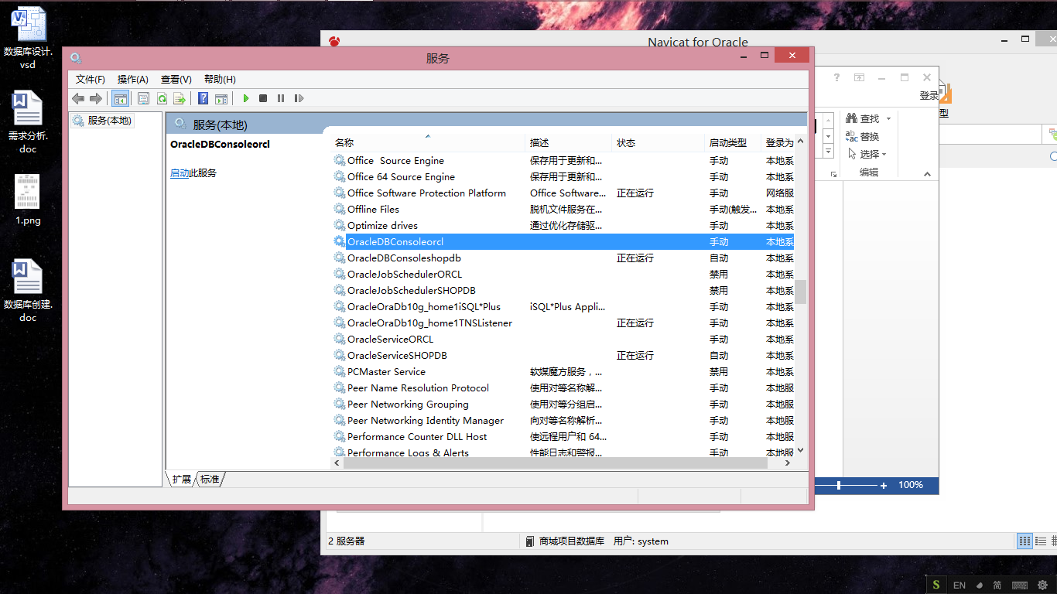Select the OracleDBConsoleorcl service row

pyautogui.click(x=563, y=241)
